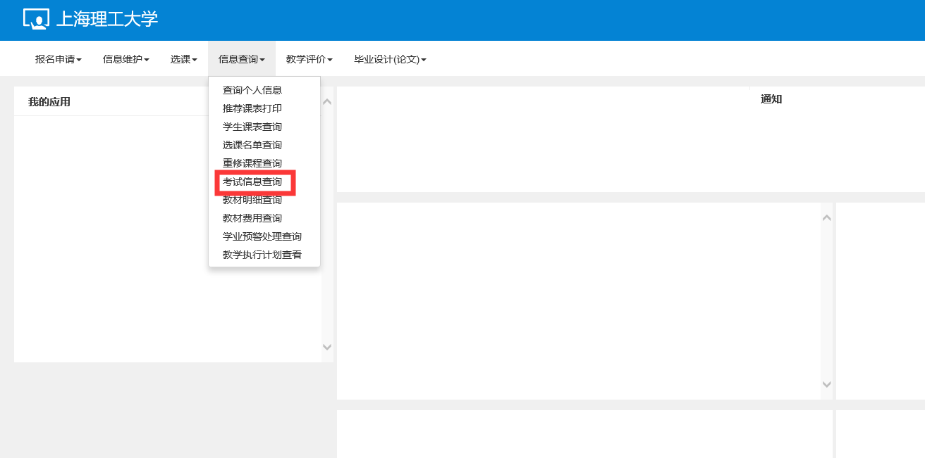Choose 推荐课表打印 menu entry
This screenshot has height=458, width=925.
[252, 108]
